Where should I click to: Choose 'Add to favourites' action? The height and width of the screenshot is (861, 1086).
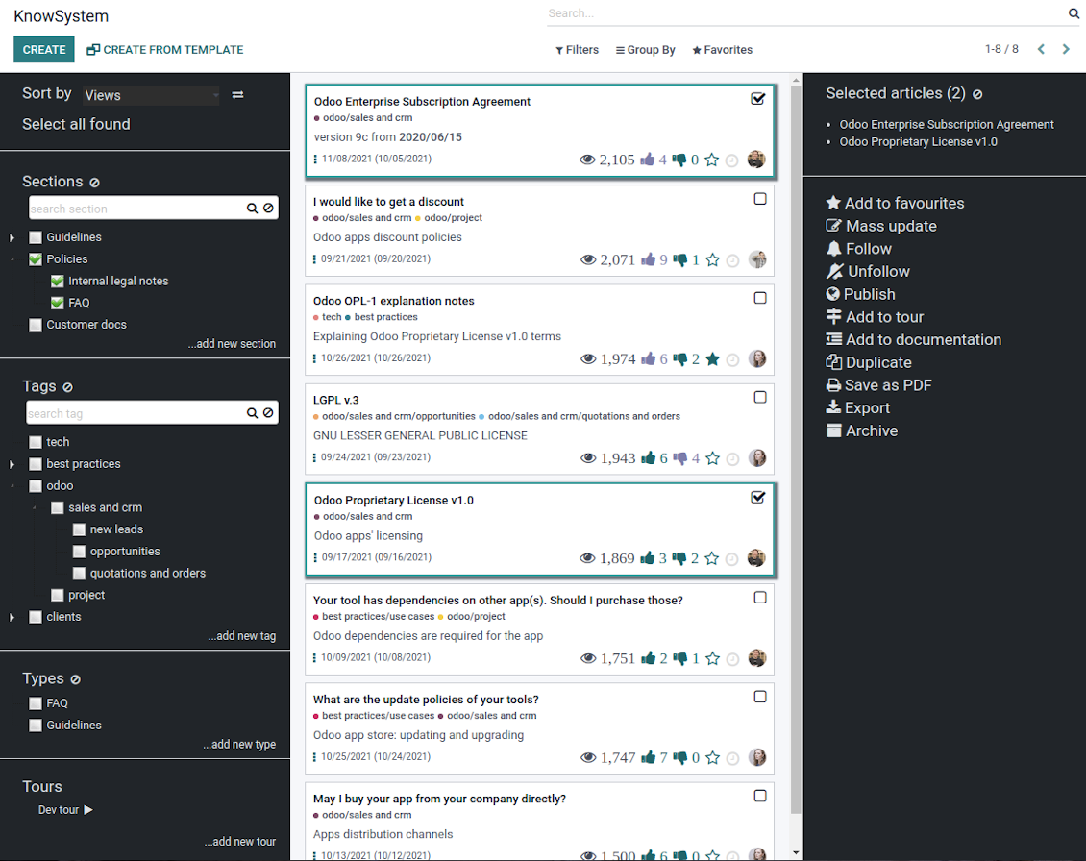click(x=895, y=203)
